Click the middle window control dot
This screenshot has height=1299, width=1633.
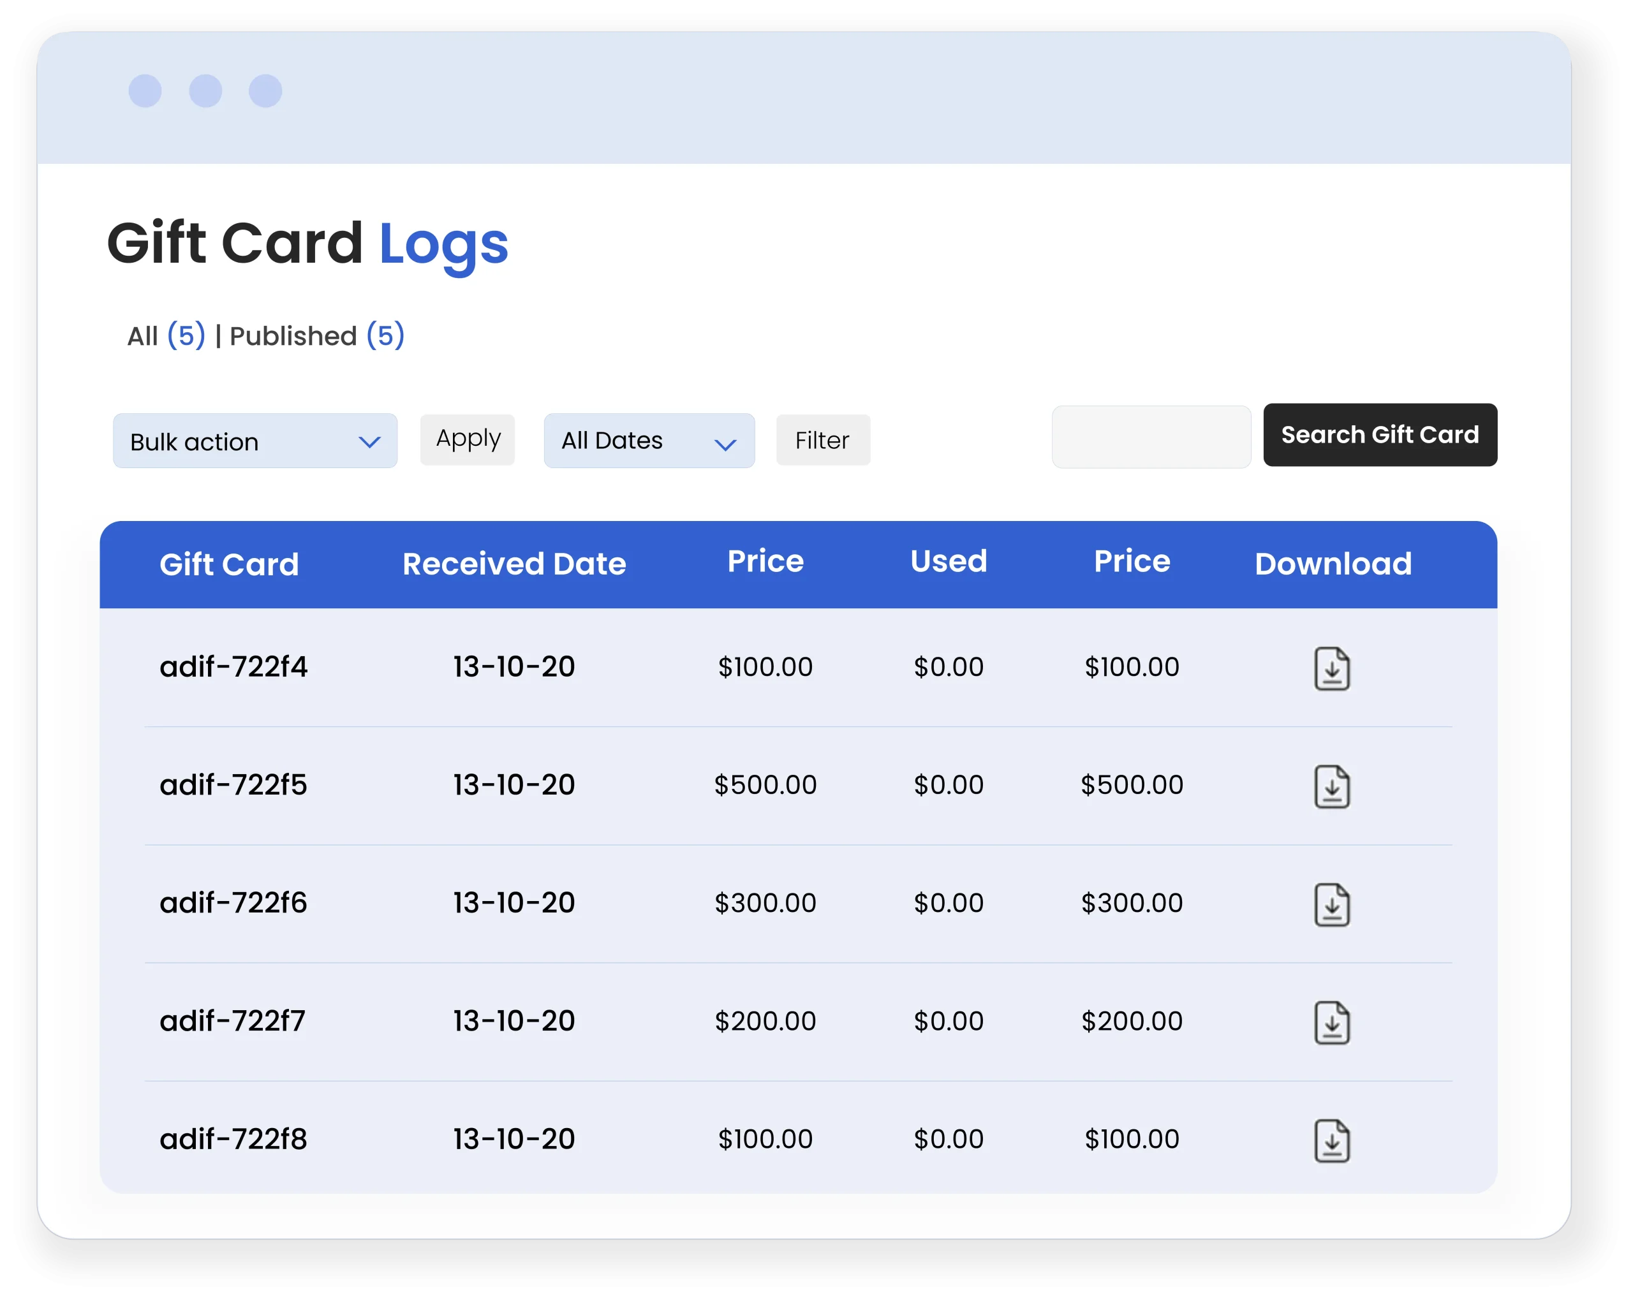click(x=205, y=91)
